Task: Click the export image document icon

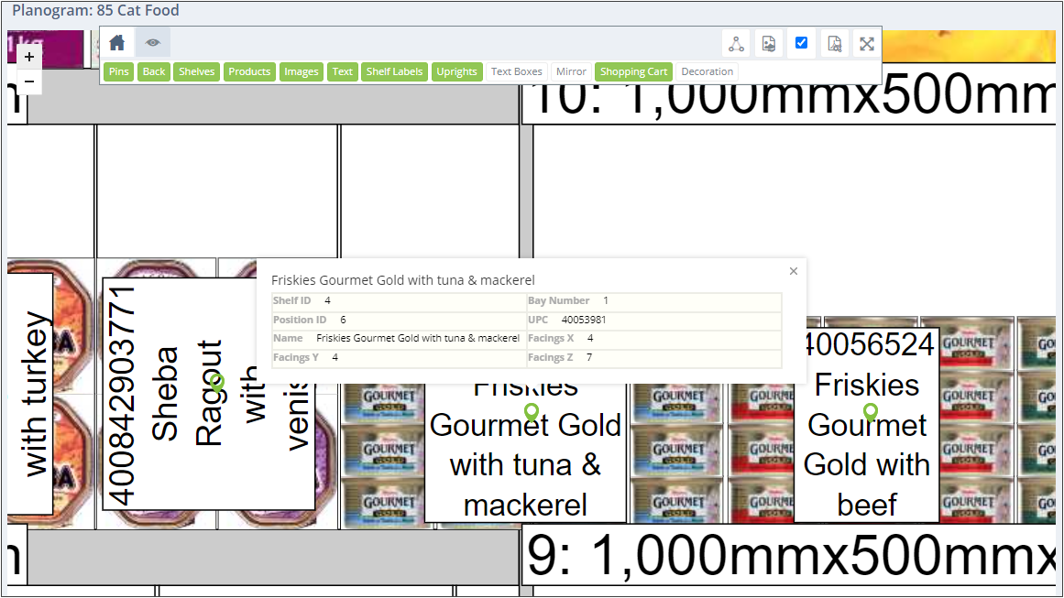Action: tap(769, 44)
